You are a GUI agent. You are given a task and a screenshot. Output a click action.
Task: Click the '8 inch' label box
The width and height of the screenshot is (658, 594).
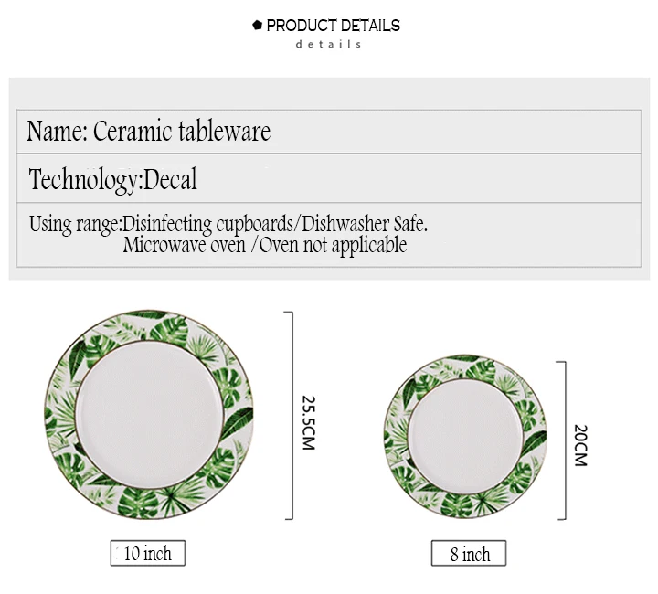pos(469,553)
